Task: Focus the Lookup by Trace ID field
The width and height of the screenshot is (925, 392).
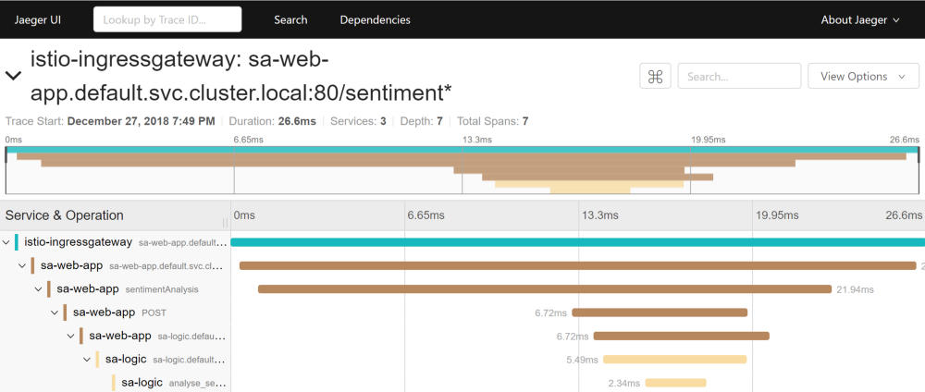Action: point(167,19)
